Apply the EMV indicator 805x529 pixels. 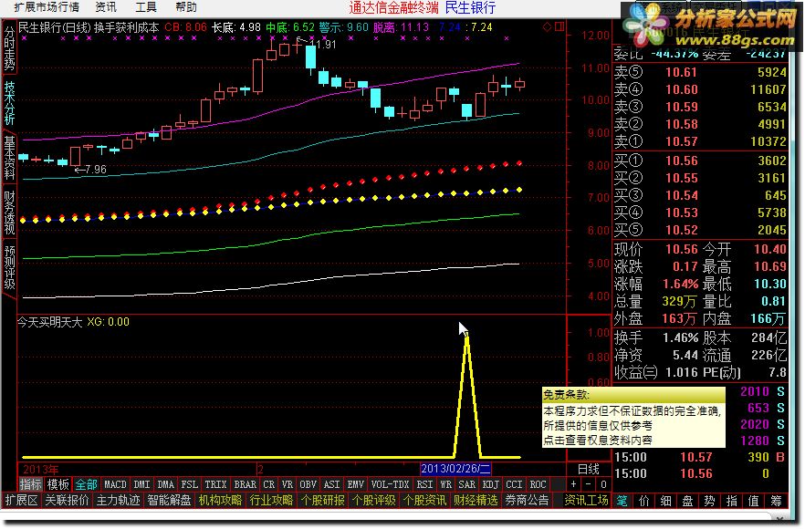click(x=355, y=484)
